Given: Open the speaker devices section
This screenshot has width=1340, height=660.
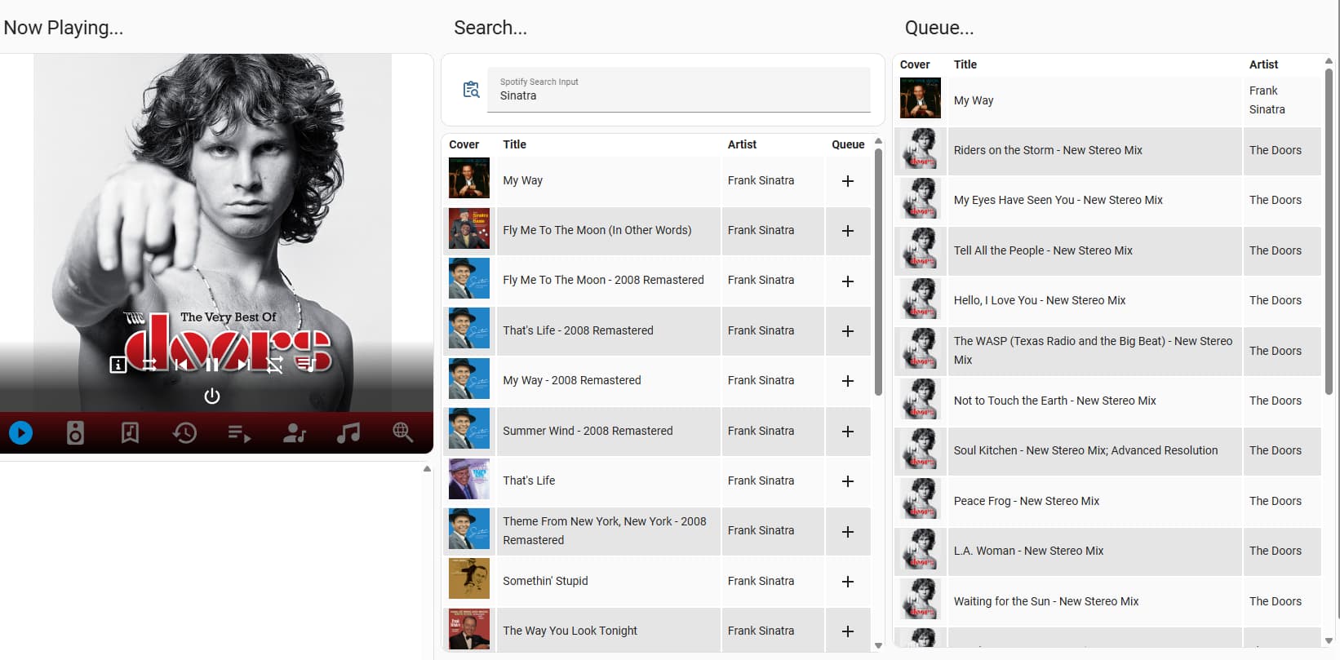Looking at the screenshot, I should pyautogui.click(x=75, y=432).
